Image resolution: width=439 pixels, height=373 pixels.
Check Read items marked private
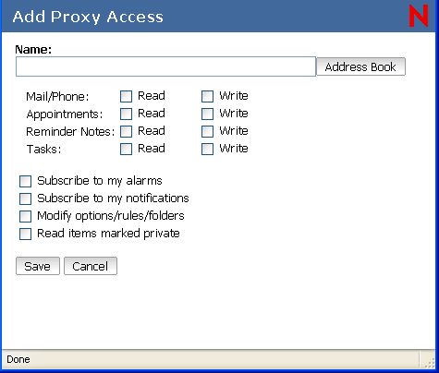click(25, 234)
